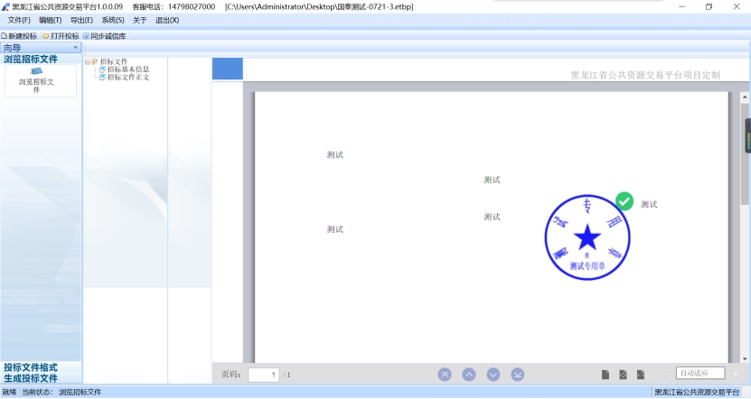Click the 页码 page number input field
The image size is (751, 399).
pyautogui.click(x=263, y=374)
